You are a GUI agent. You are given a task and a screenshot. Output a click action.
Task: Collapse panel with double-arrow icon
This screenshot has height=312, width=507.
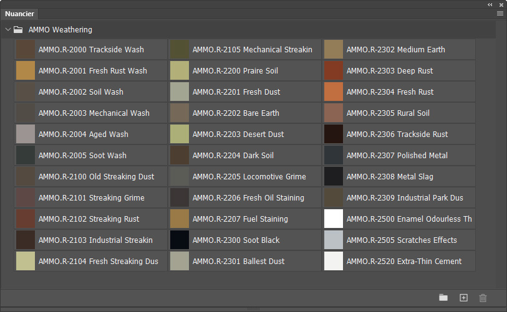coord(490,4)
